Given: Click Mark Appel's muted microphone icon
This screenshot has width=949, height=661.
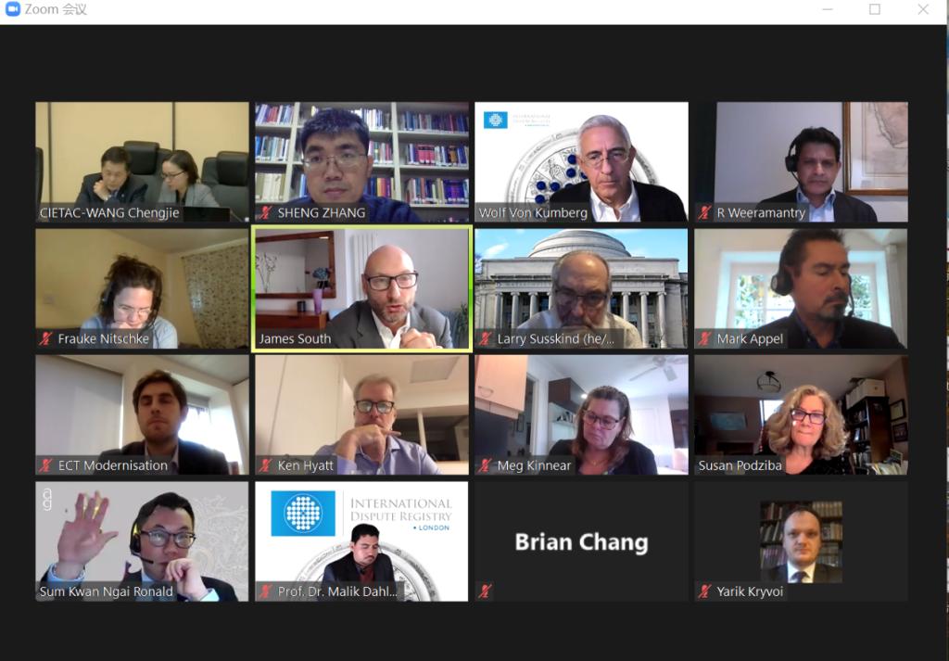Looking at the screenshot, I should (x=704, y=338).
